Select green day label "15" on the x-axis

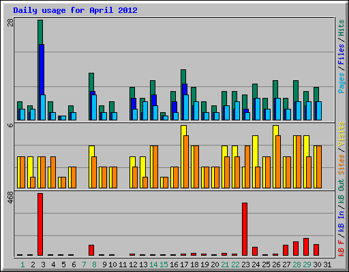pos(164,265)
